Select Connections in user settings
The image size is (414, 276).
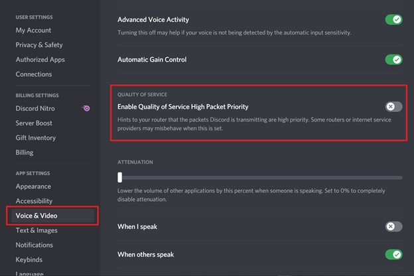34,74
